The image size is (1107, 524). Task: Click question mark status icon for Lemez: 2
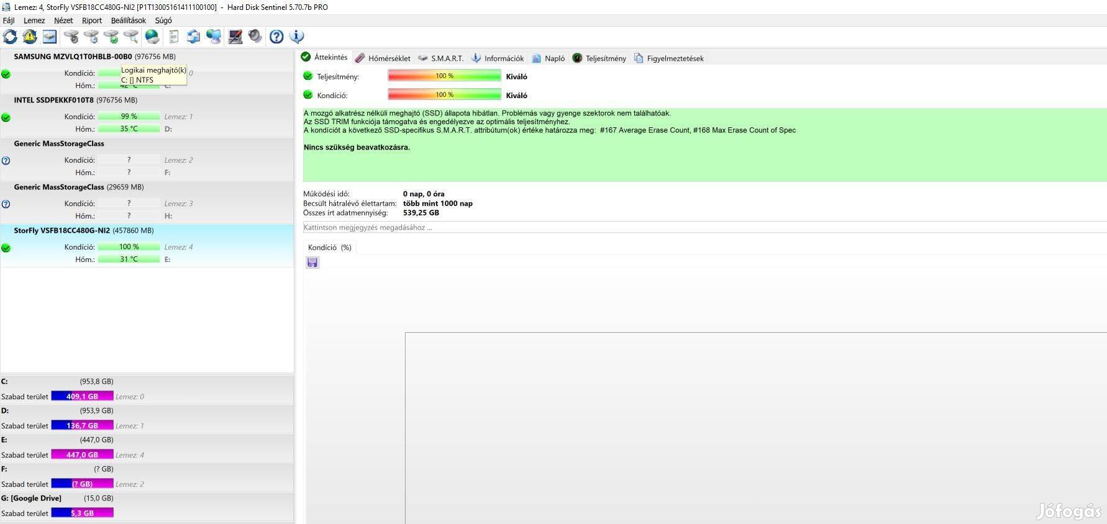(6, 161)
